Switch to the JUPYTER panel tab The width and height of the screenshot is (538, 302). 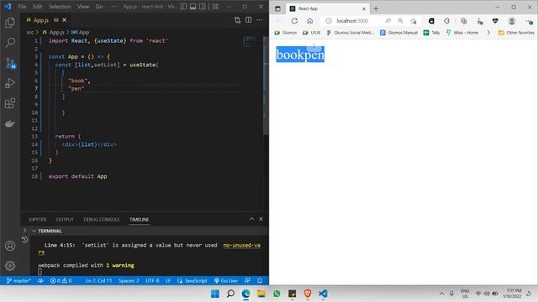(37, 220)
